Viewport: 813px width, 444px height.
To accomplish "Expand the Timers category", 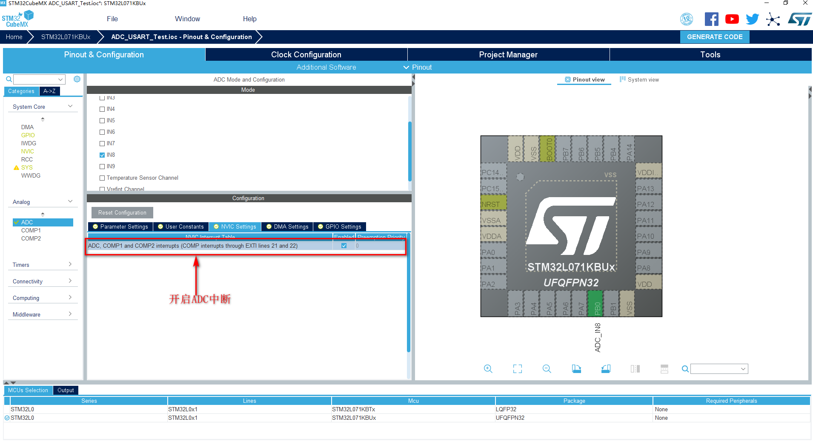I will (70, 264).
